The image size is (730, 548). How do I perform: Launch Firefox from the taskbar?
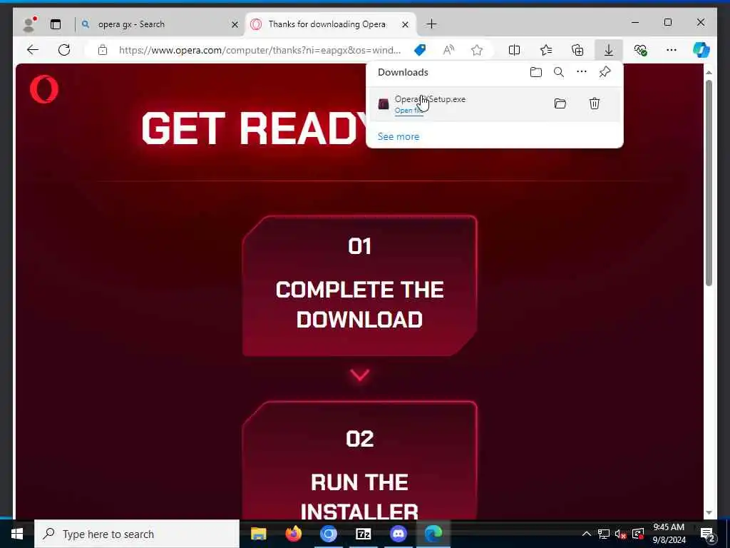pos(293,534)
